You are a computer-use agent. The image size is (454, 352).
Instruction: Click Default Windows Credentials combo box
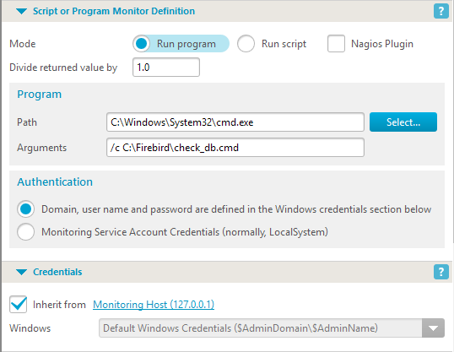click(x=272, y=328)
